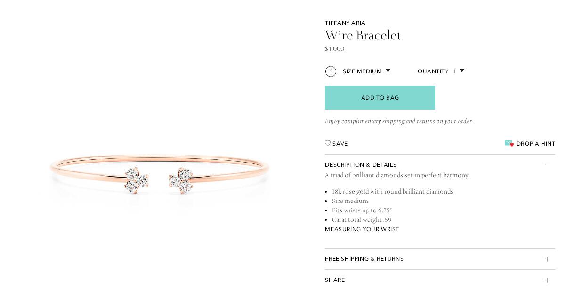Click the heart icon next to Save
566x288 pixels.
(328, 143)
